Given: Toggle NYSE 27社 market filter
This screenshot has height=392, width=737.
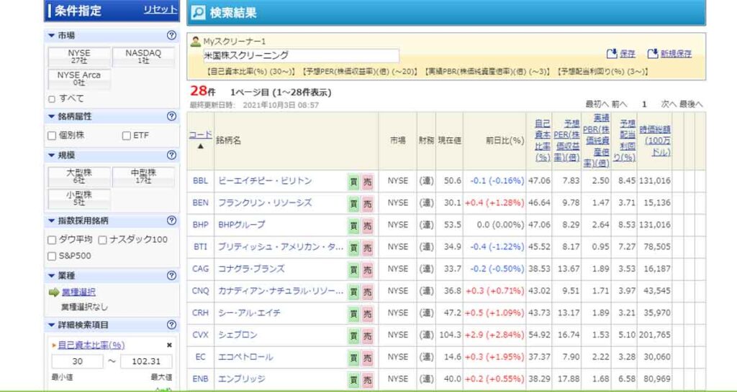Looking at the screenshot, I should click(x=79, y=57).
